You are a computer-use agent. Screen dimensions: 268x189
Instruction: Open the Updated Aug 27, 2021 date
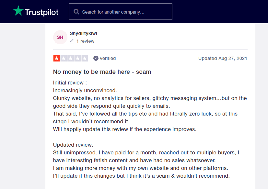pyautogui.click(x=223, y=58)
